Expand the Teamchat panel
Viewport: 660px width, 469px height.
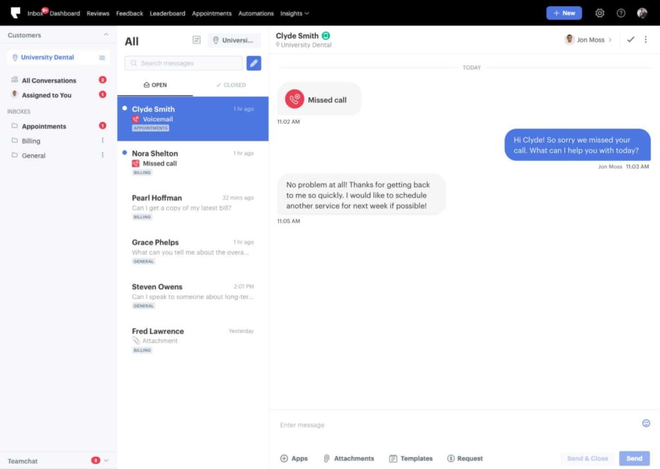(x=106, y=461)
